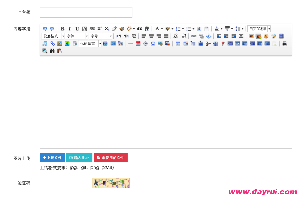
Task: Insert special character omega
Action: point(153,43)
